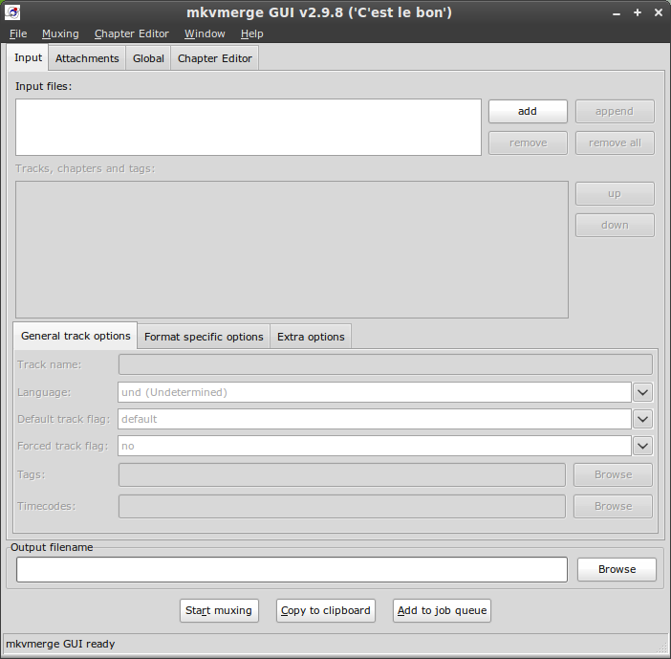671x659 pixels.
Task: Click Browse button next to Timecodes
Action: 613,507
